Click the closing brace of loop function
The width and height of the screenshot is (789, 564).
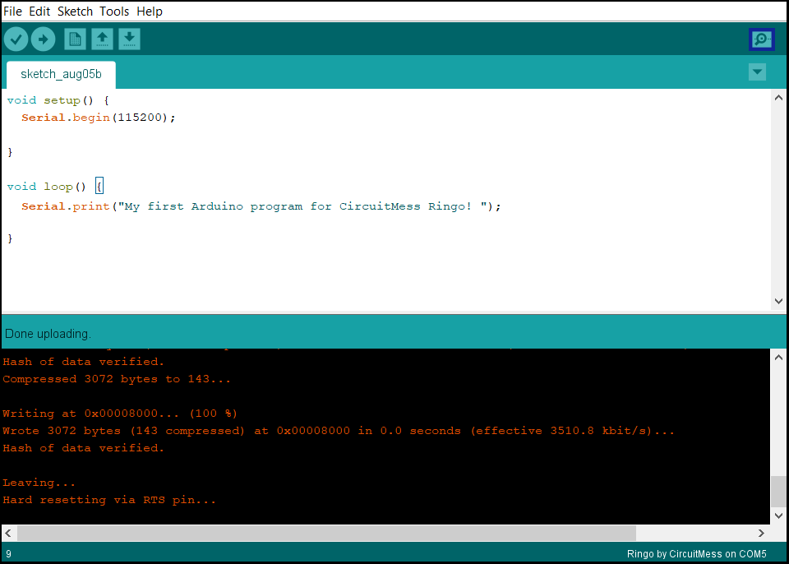pyautogui.click(x=10, y=238)
